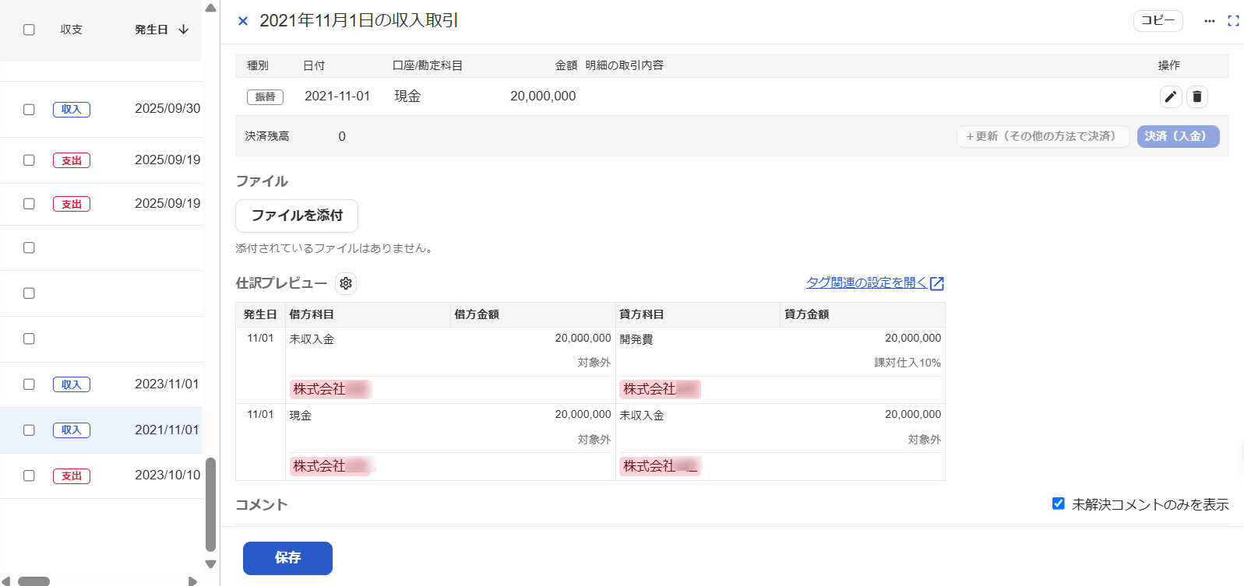1244x586 pixels.
Task: Save with the 保存 button
Action: coord(287,558)
